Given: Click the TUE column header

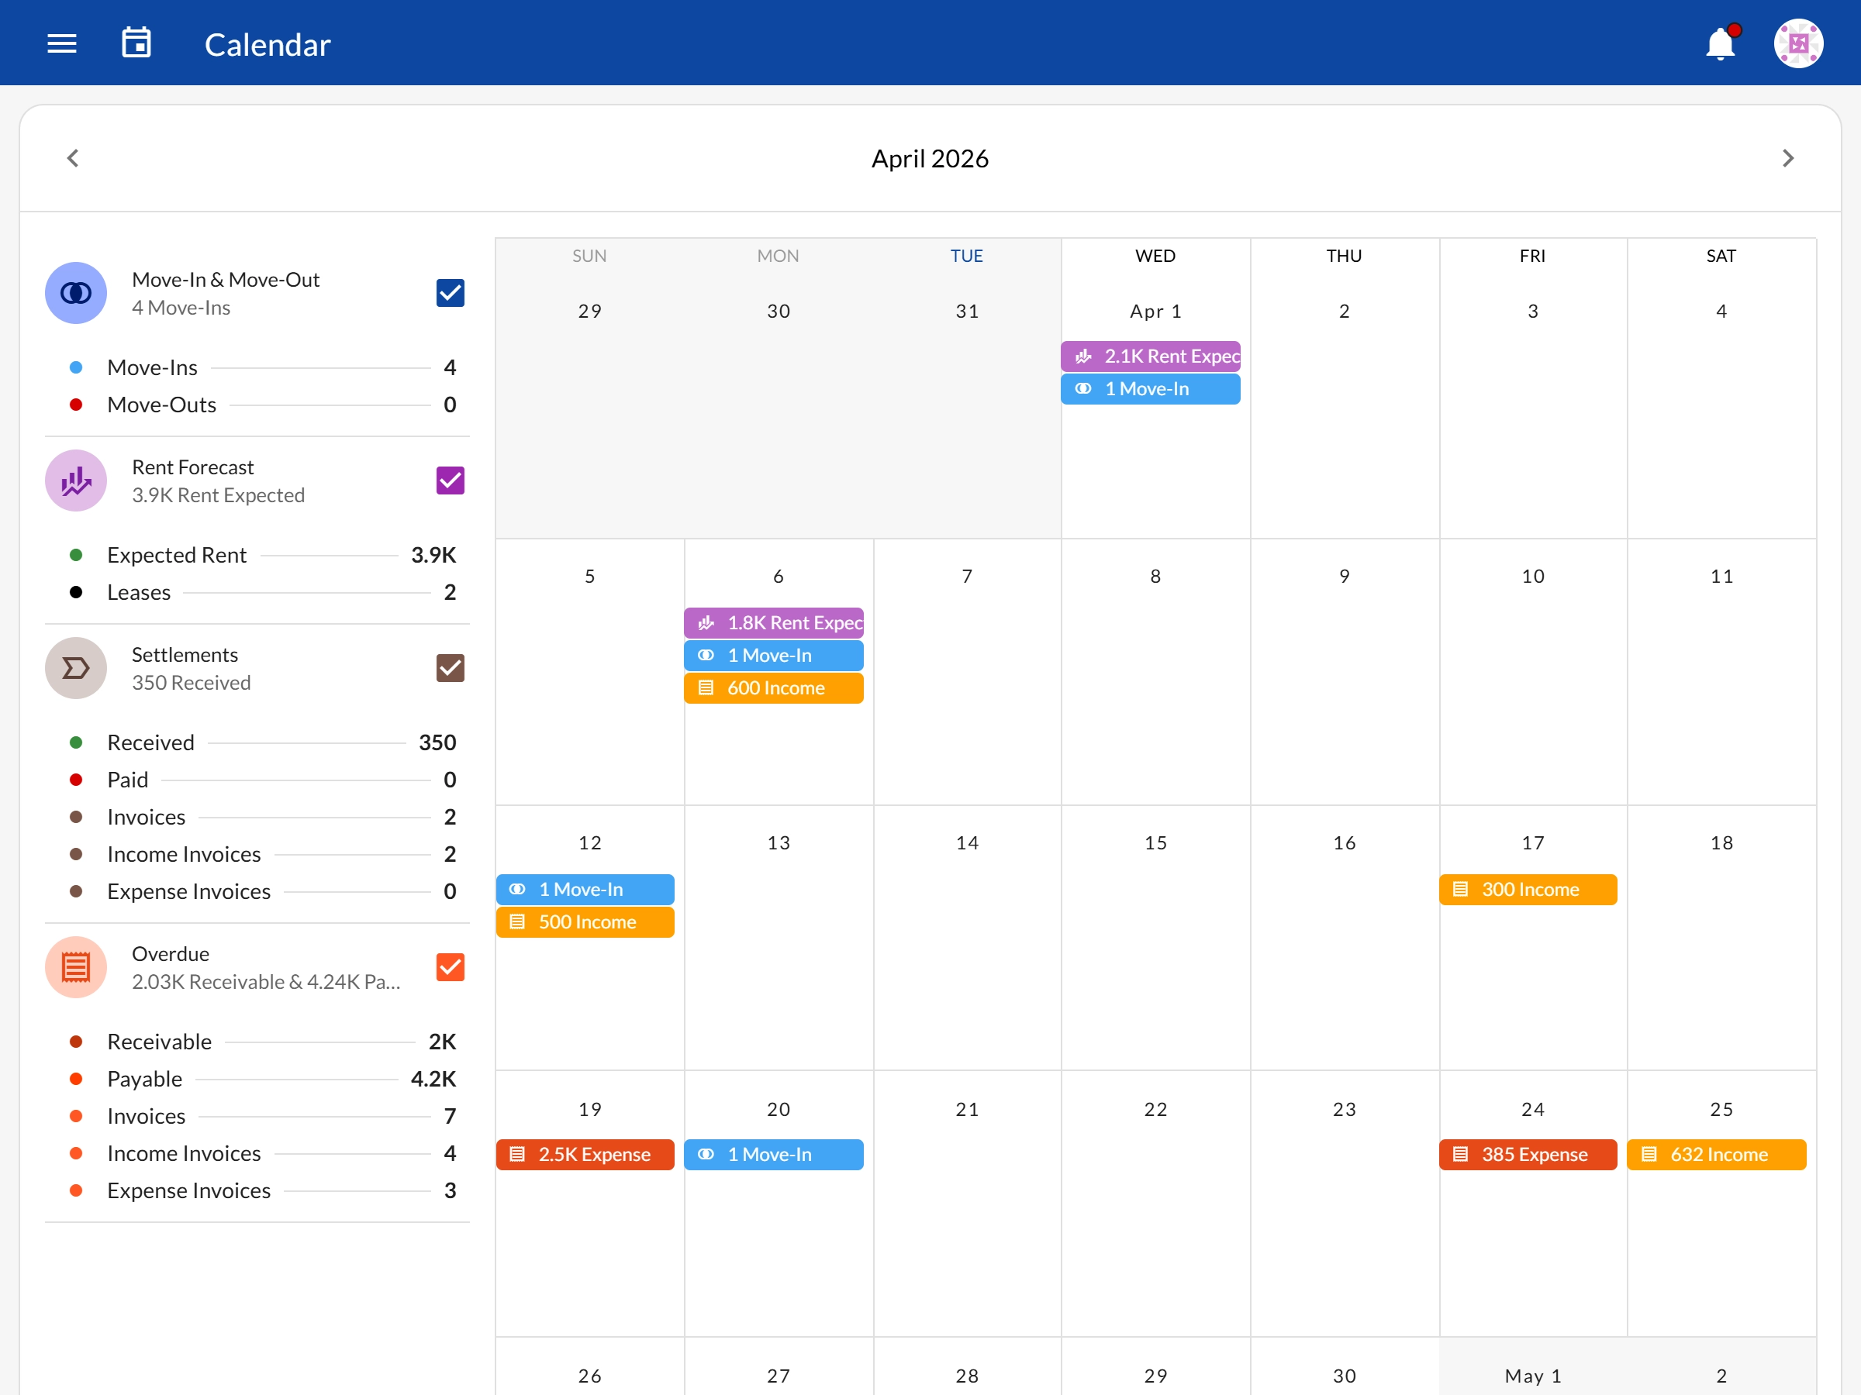Looking at the screenshot, I should tap(967, 256).
